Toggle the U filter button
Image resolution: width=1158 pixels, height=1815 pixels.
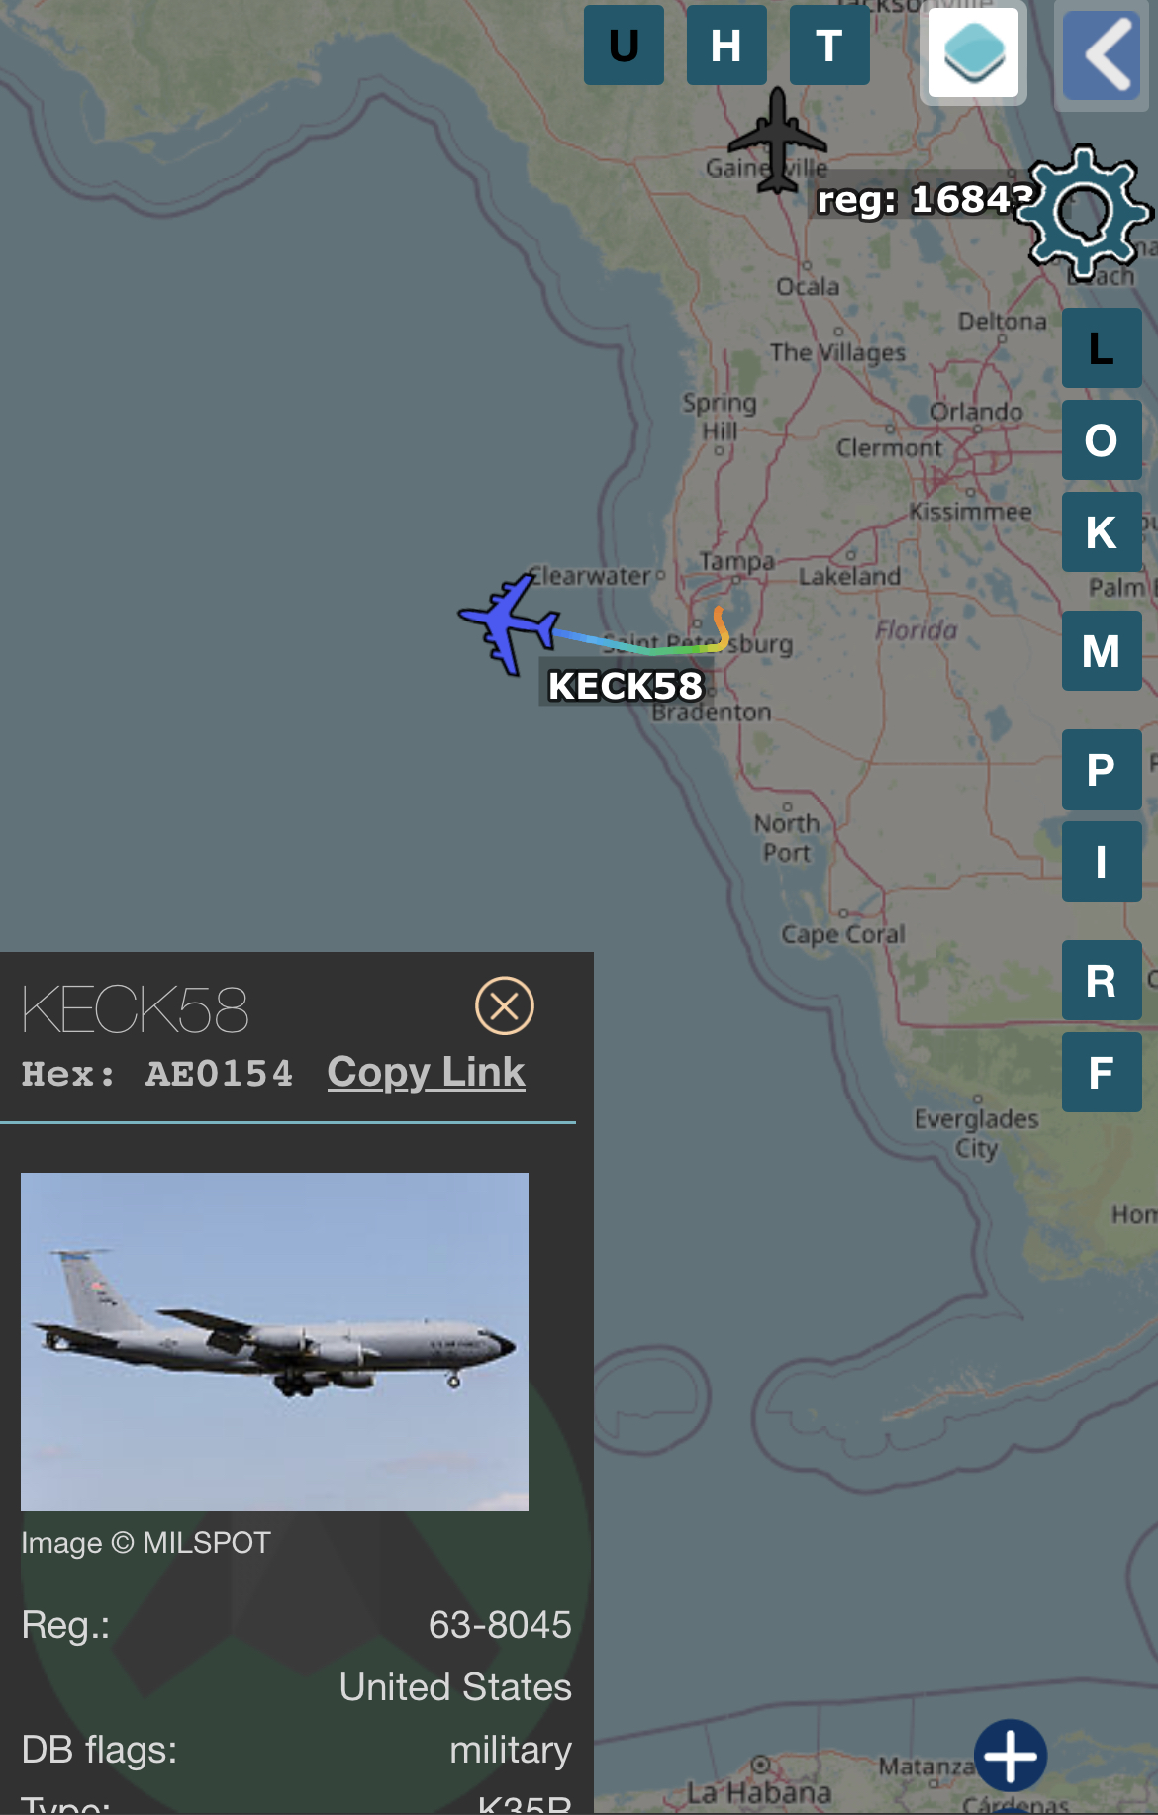pos(624,45)
